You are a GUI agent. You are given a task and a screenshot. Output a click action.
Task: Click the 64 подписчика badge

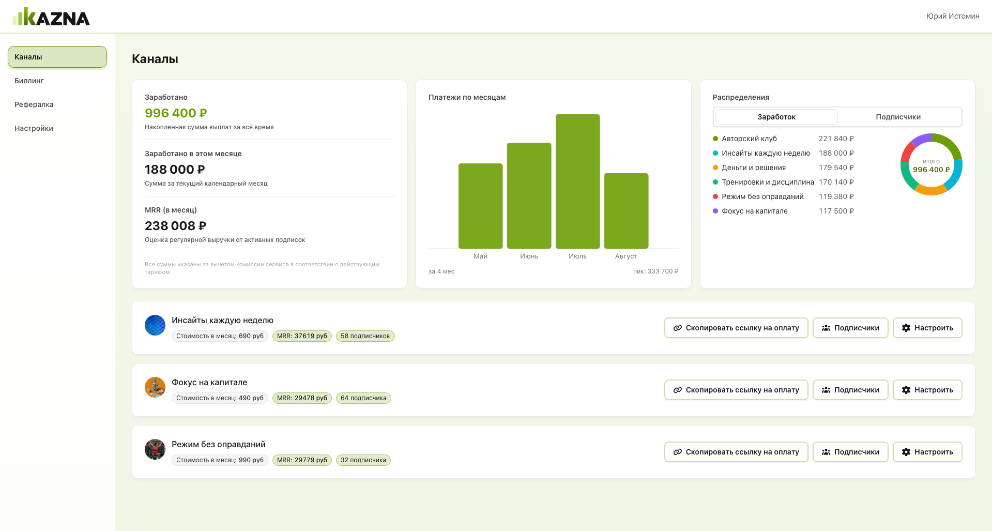pos(363,398)
